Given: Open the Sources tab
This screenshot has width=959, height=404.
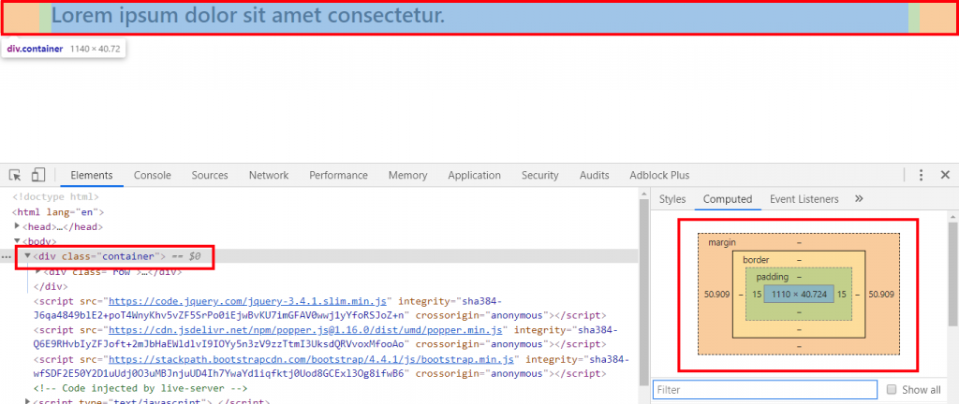Looking at the screenshot, I should click(x=210, y=175).
